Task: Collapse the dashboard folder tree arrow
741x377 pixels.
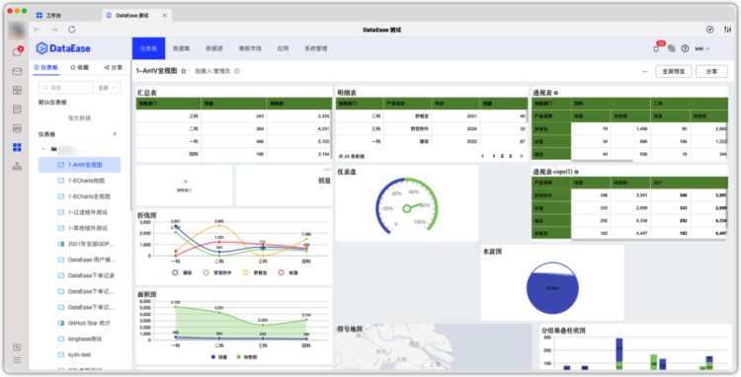Action: point(43,149)
